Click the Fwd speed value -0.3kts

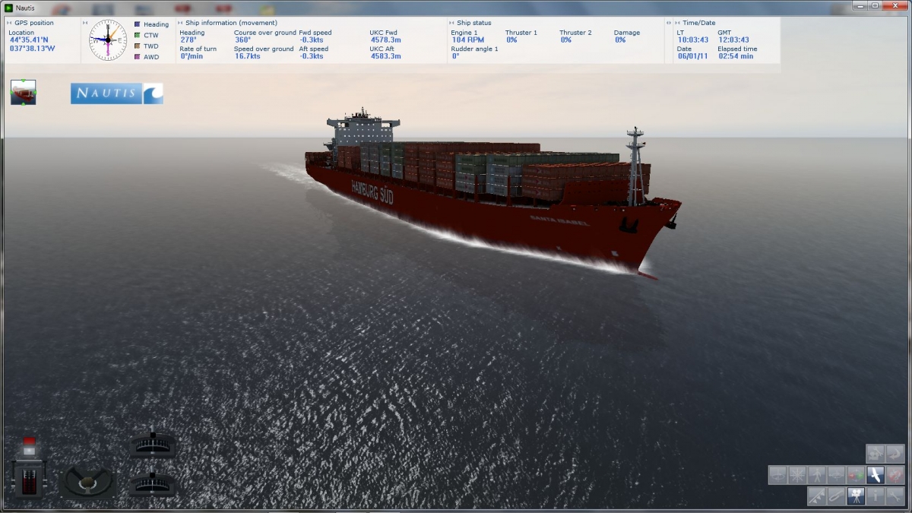tap(311, 40)
